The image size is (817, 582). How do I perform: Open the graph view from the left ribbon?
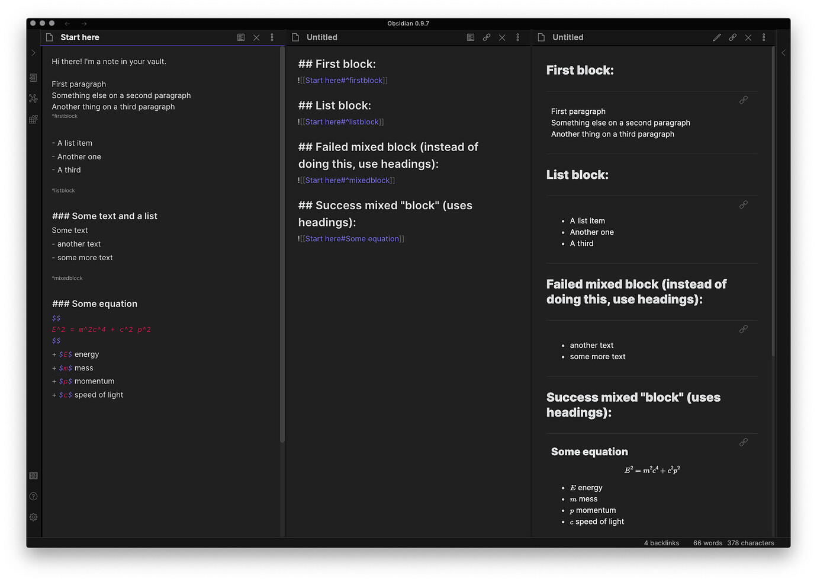coord(33,98)
